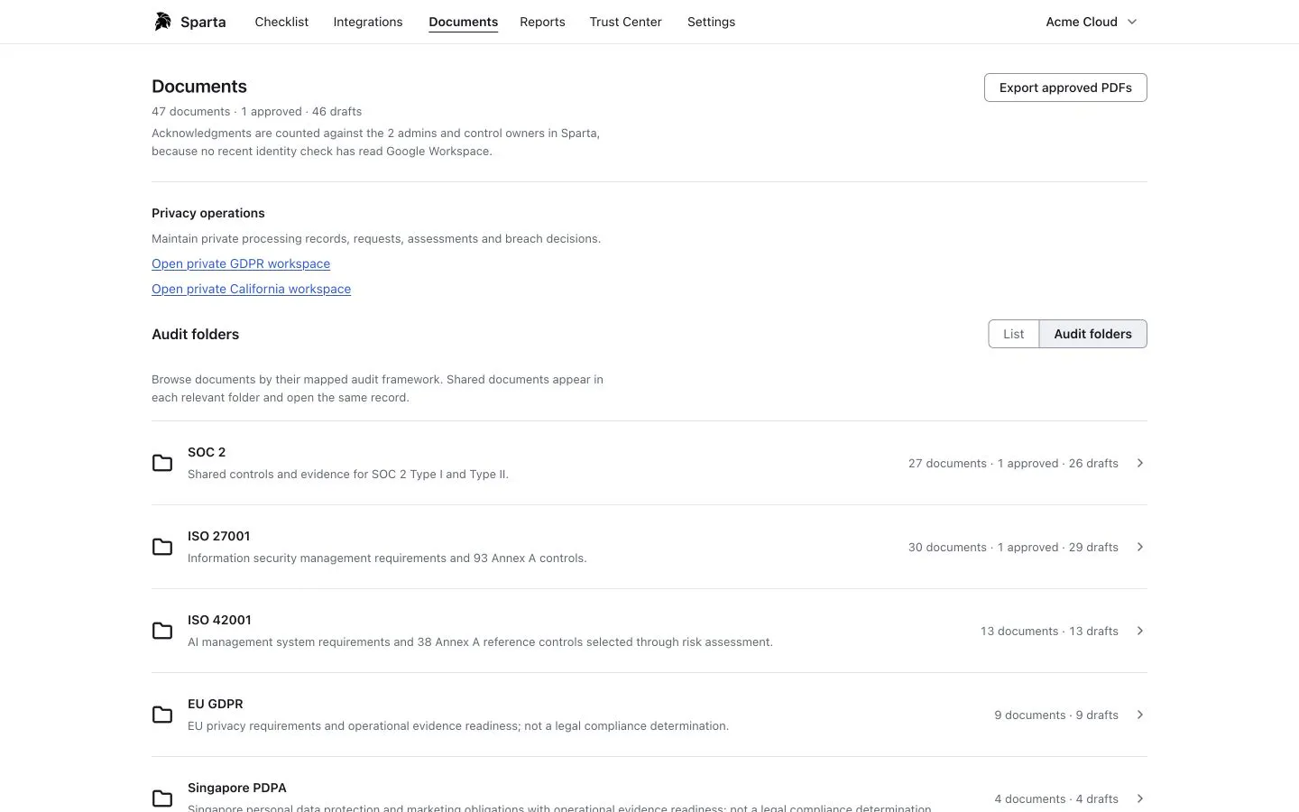1299x812 pixels.
Task: Click the Privacy operations heading
Action: tap(208, 213)
